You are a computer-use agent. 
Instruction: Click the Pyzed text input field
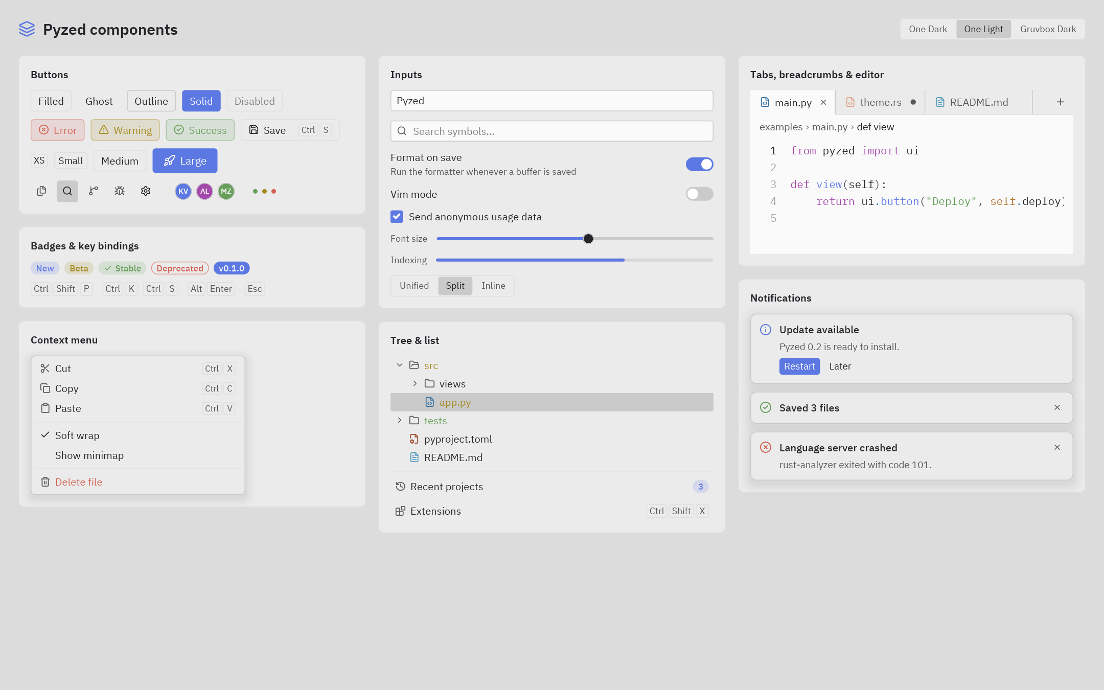point(552,101)
